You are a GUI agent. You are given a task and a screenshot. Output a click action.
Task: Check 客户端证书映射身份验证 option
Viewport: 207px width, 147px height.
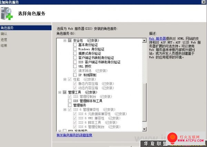(75, 58)
